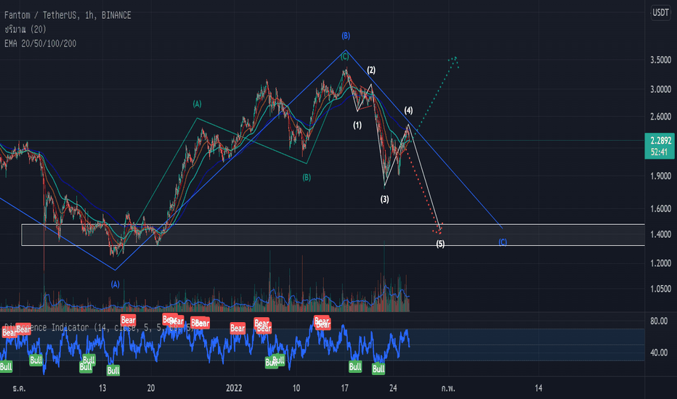
Task: Click the 1.6000 price axis label
Action: [x=660, y=209]
